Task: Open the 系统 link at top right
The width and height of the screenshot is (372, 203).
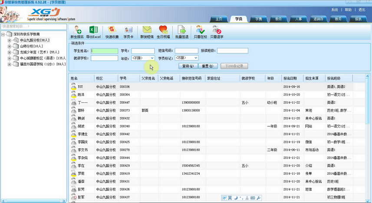Action: [335, 10]
